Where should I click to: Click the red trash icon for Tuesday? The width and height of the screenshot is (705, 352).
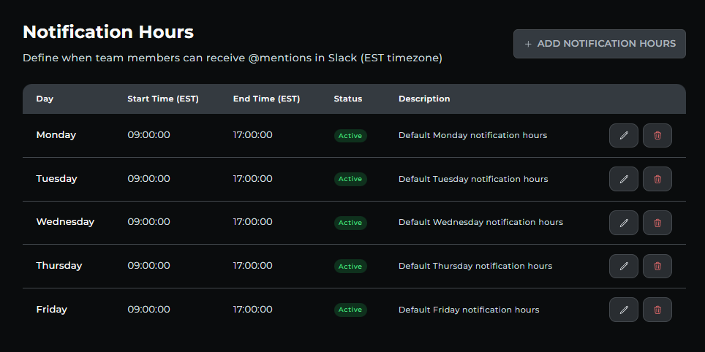pos(657,179)
